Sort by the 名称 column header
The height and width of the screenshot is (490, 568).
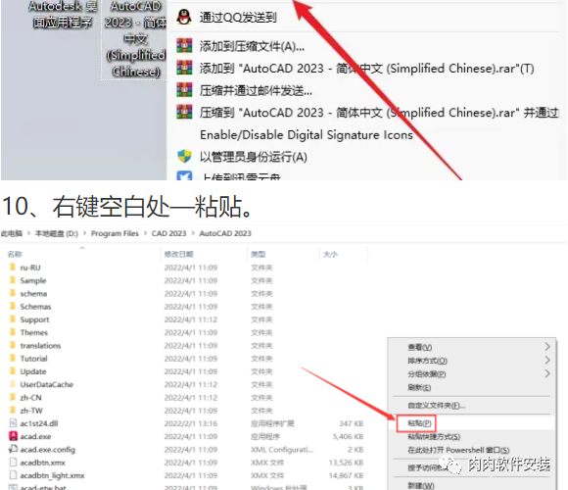click(15, 254)
